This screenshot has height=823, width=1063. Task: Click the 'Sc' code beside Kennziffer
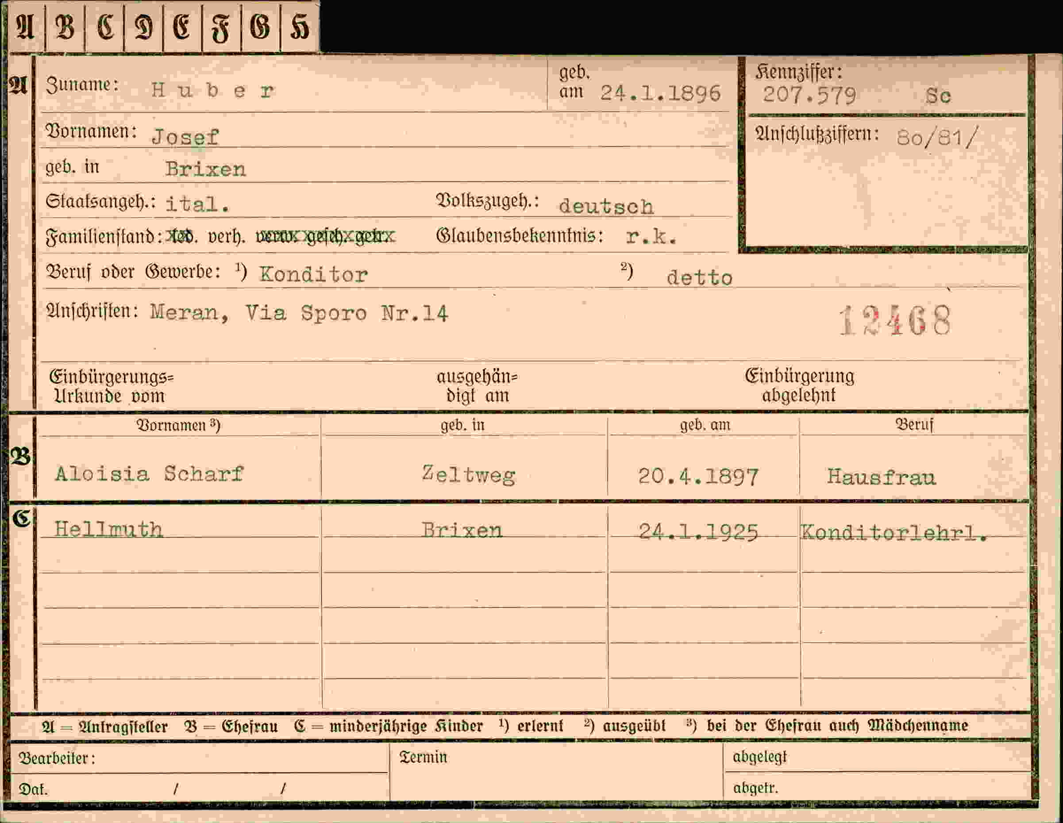point(938,96)
